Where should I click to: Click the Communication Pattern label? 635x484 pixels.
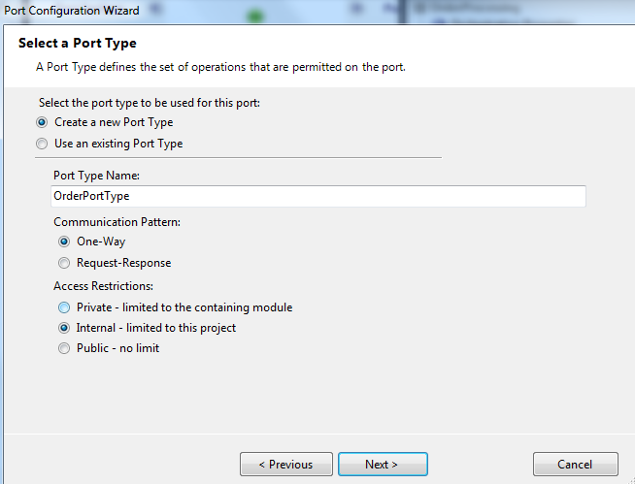(x=117, y=222)
